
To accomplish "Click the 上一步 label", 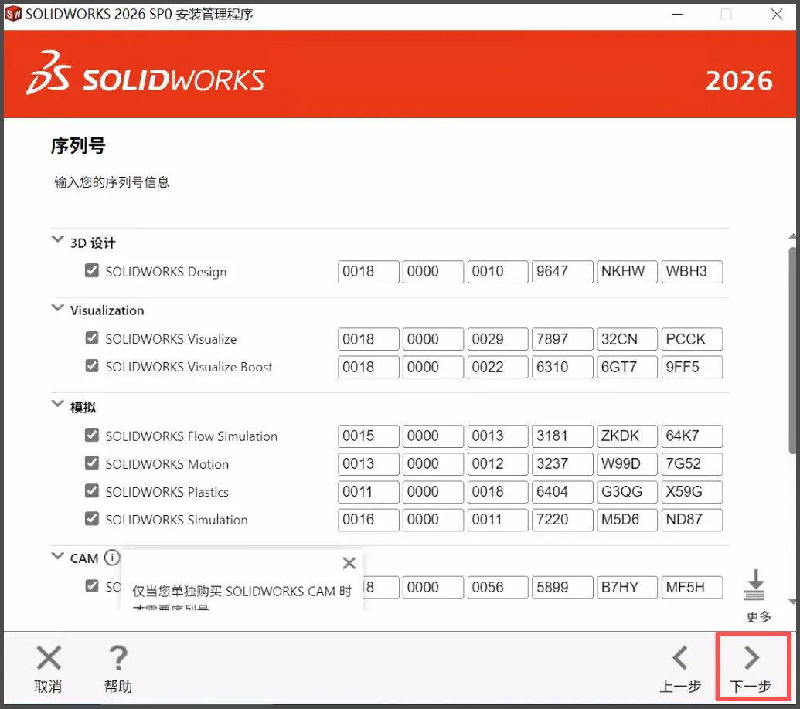I will (681, 687).
